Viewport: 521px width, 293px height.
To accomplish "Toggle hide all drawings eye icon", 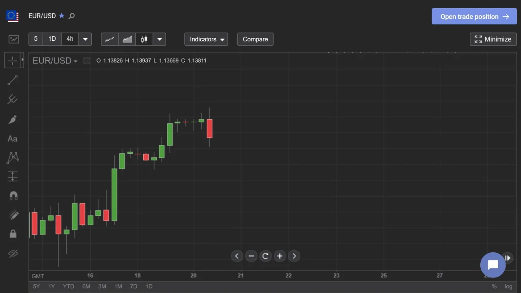I will coord(13,254).
